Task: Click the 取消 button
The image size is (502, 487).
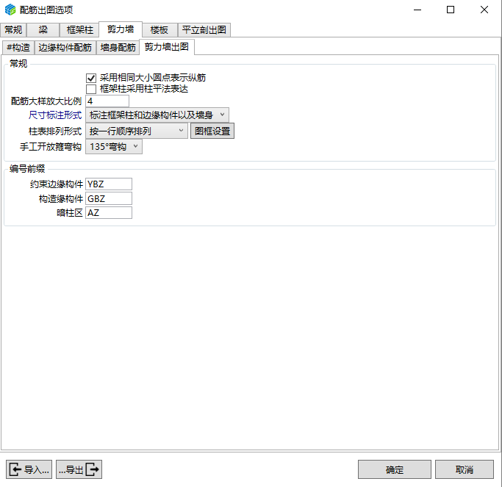Action: point(465,469)
